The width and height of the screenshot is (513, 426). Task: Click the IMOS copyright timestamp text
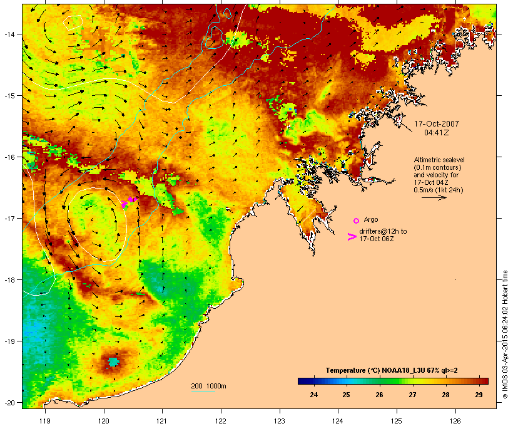coord(505,335)
